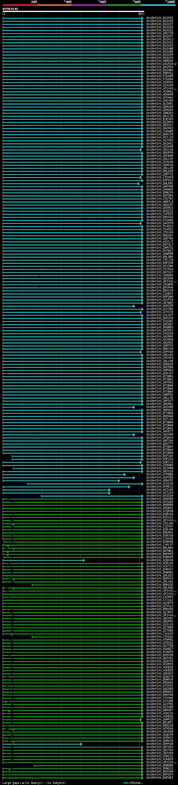Select the UniRef100_D0EY64 label

tap(160, 101)
